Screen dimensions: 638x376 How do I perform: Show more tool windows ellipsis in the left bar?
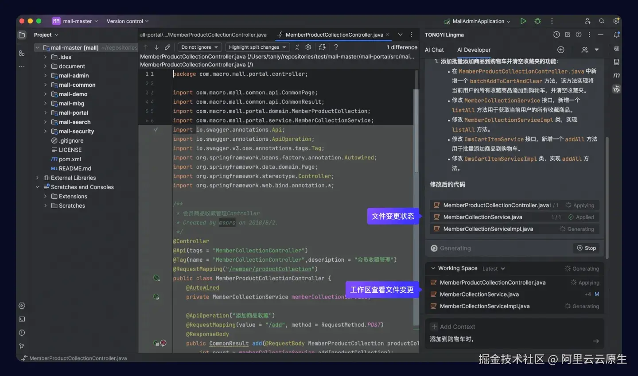click(x=22, y=66)
